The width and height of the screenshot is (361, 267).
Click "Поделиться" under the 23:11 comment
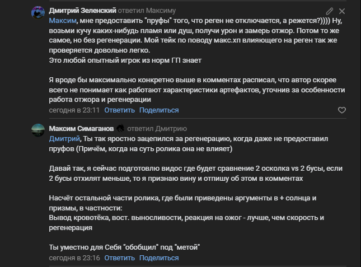point(159,110)
